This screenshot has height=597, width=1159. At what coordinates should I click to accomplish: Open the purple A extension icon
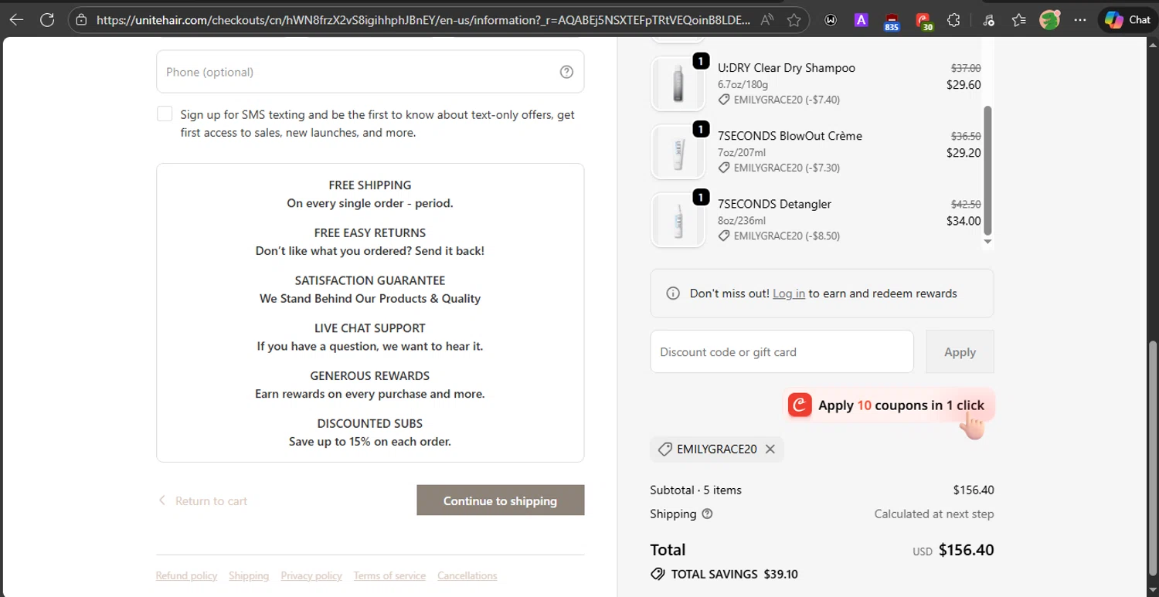tap(861, 20)
